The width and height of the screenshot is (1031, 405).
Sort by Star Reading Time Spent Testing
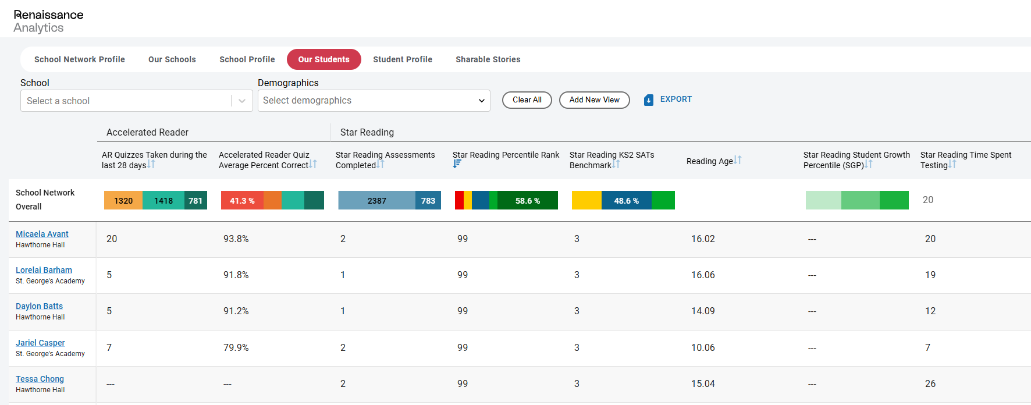coord(952,165)
